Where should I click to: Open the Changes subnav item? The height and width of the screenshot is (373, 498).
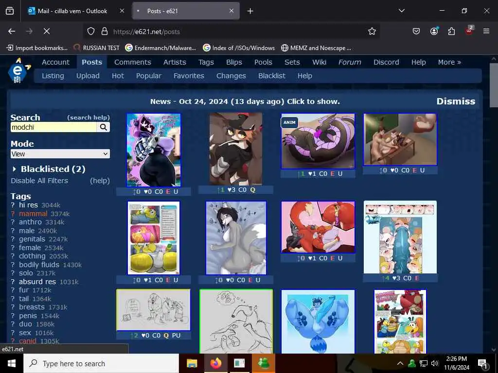[x=231, y=76]
